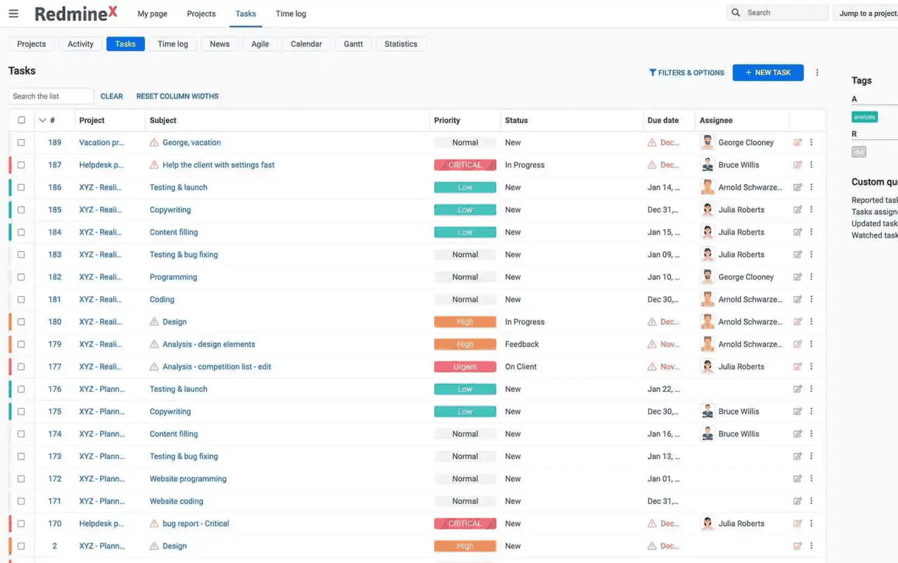898x563 pixels.
Task: Click the edit pencil icon on task 189
Action: point(798,142)
